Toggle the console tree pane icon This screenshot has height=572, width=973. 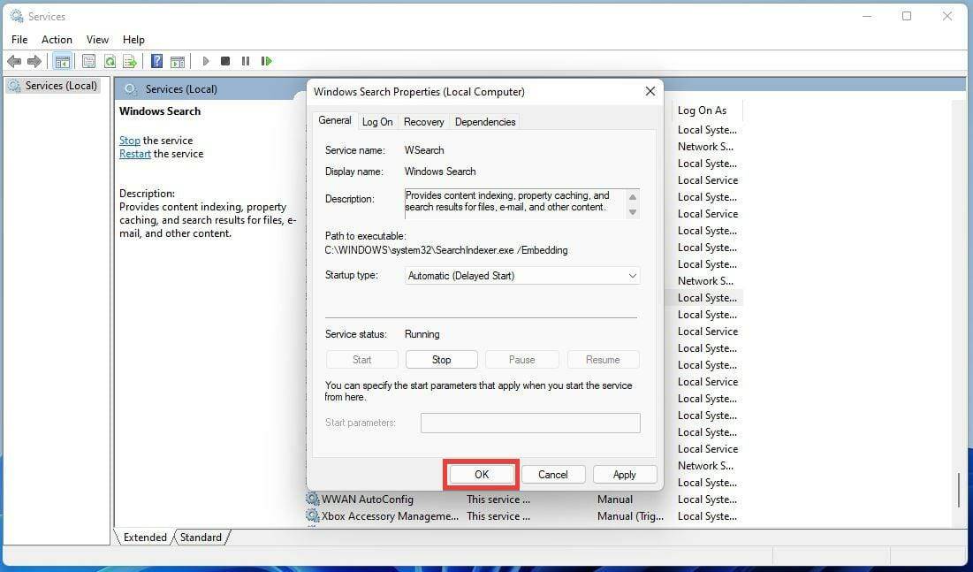(x=62, y=61)
